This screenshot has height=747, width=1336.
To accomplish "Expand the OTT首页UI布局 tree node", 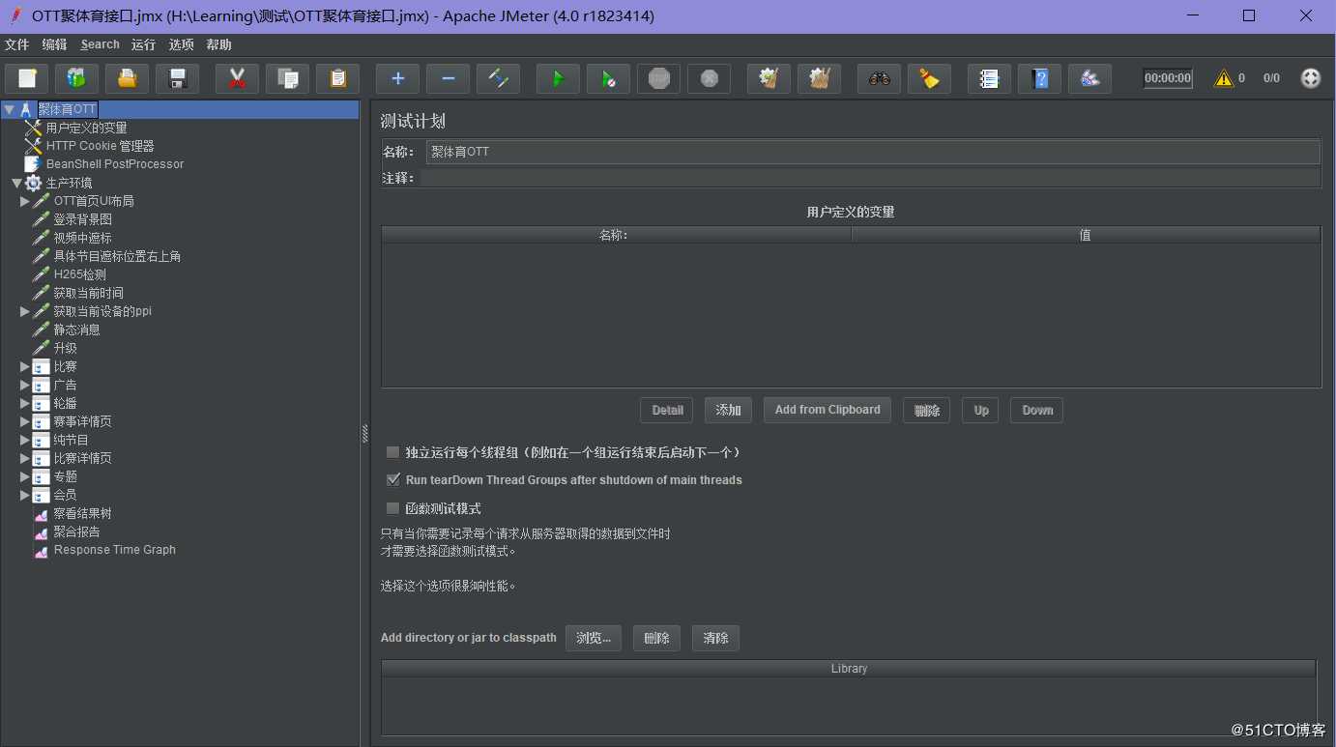I will (x=25, y=201).
